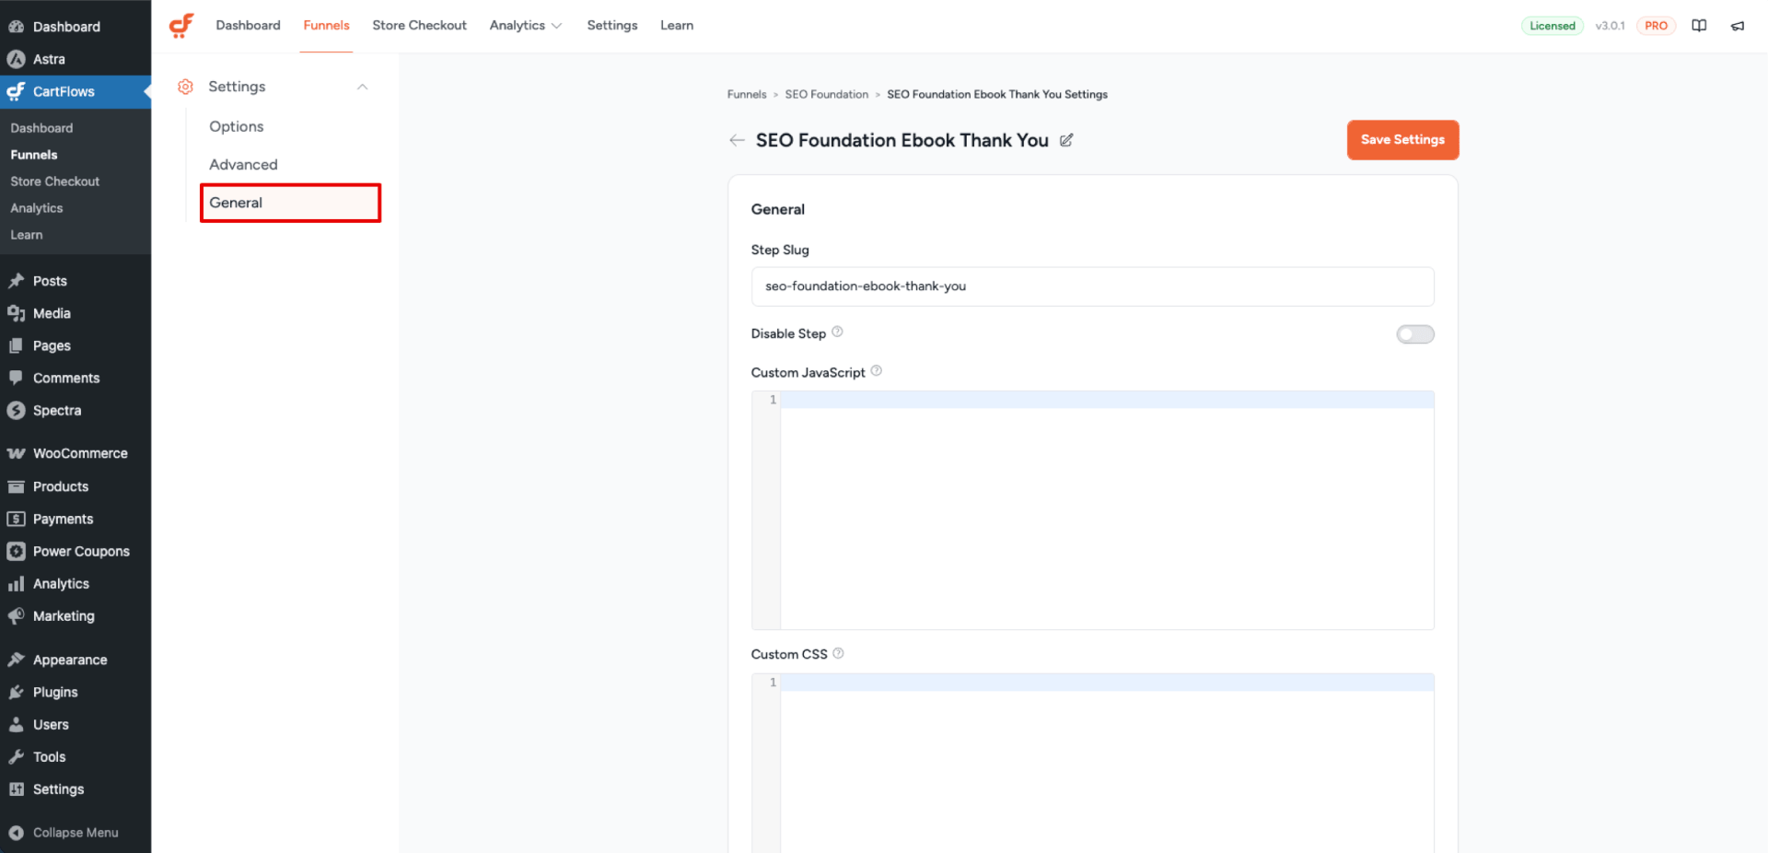The height and width of the screenshot is (853, 1768).
Task: Open Tools menu item
Action: pyautogui.click(x=76, y=756)
